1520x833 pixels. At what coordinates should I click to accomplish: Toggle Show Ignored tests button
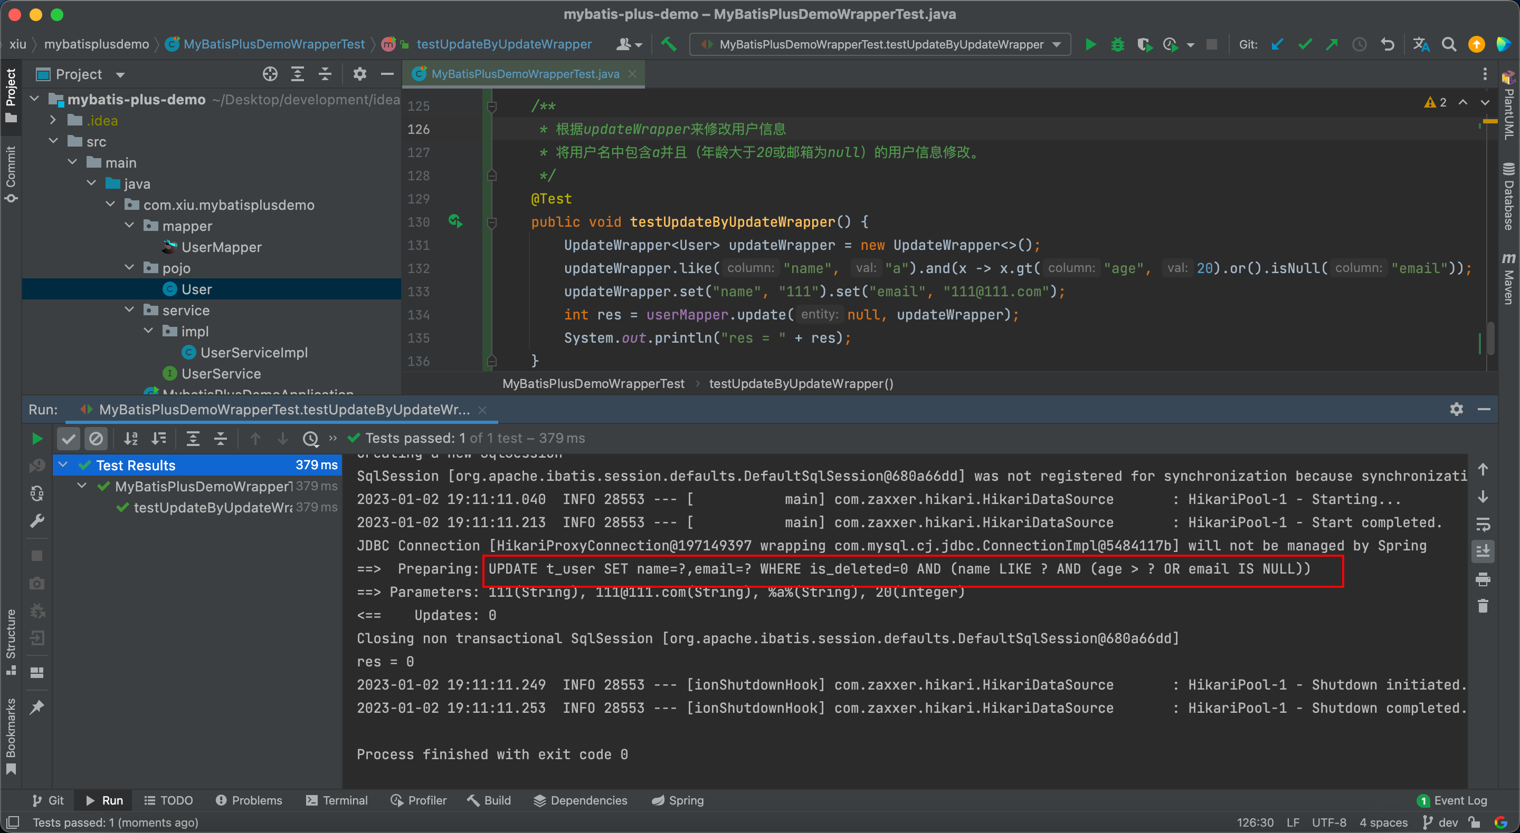point(96,438)
